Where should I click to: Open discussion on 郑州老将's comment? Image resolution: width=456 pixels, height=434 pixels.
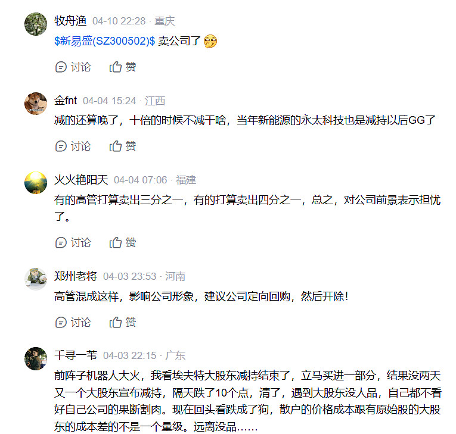(x=60, y=322)
